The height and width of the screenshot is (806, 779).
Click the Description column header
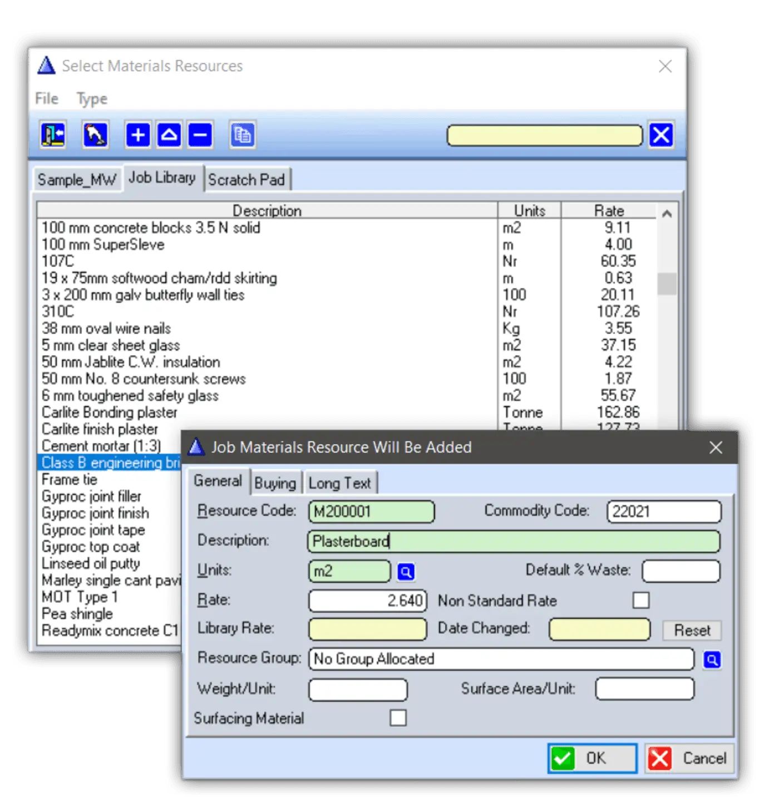pyautogui.click(x=267, y=210)
